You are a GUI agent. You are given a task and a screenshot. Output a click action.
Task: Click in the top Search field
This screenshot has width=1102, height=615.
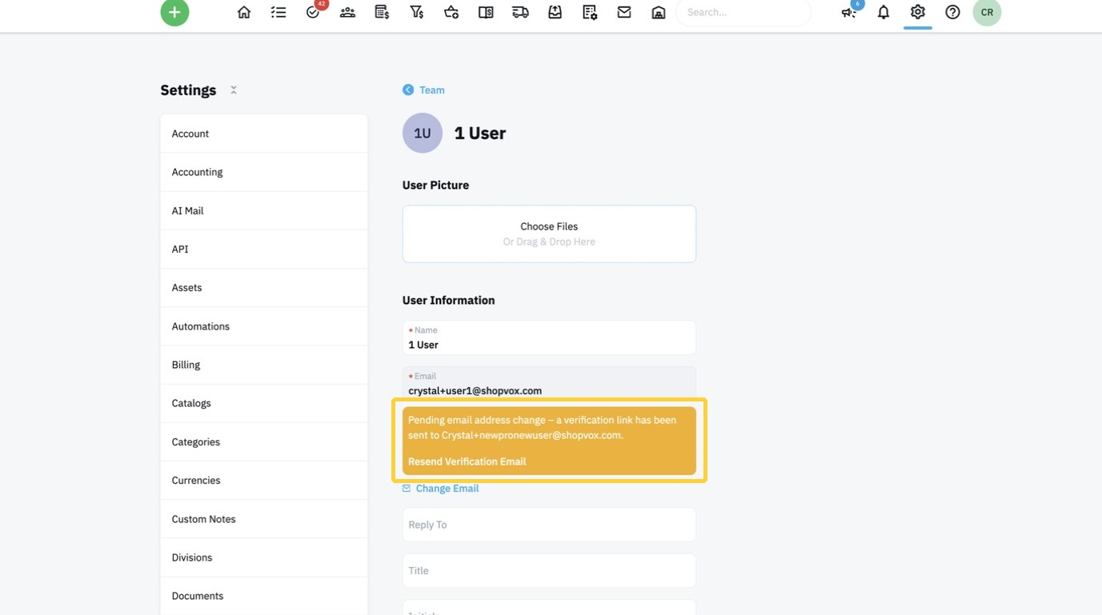pos(743,12)
